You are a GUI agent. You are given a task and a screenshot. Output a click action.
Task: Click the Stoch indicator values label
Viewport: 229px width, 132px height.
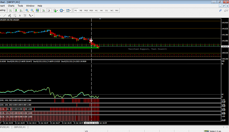tap(43, 61)
